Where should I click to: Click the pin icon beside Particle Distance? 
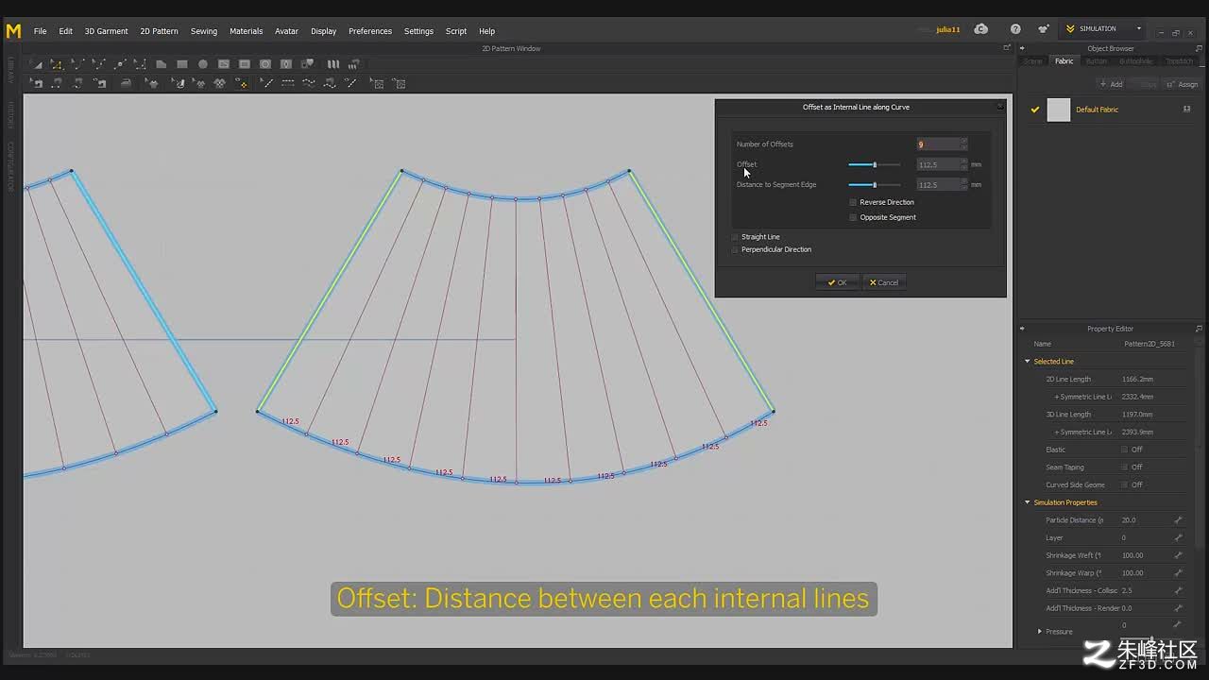click(x=1178, y=520)
